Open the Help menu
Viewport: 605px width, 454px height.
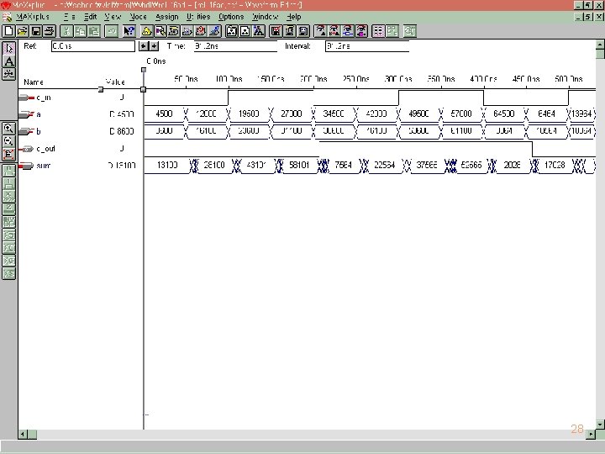click(293, 17)
